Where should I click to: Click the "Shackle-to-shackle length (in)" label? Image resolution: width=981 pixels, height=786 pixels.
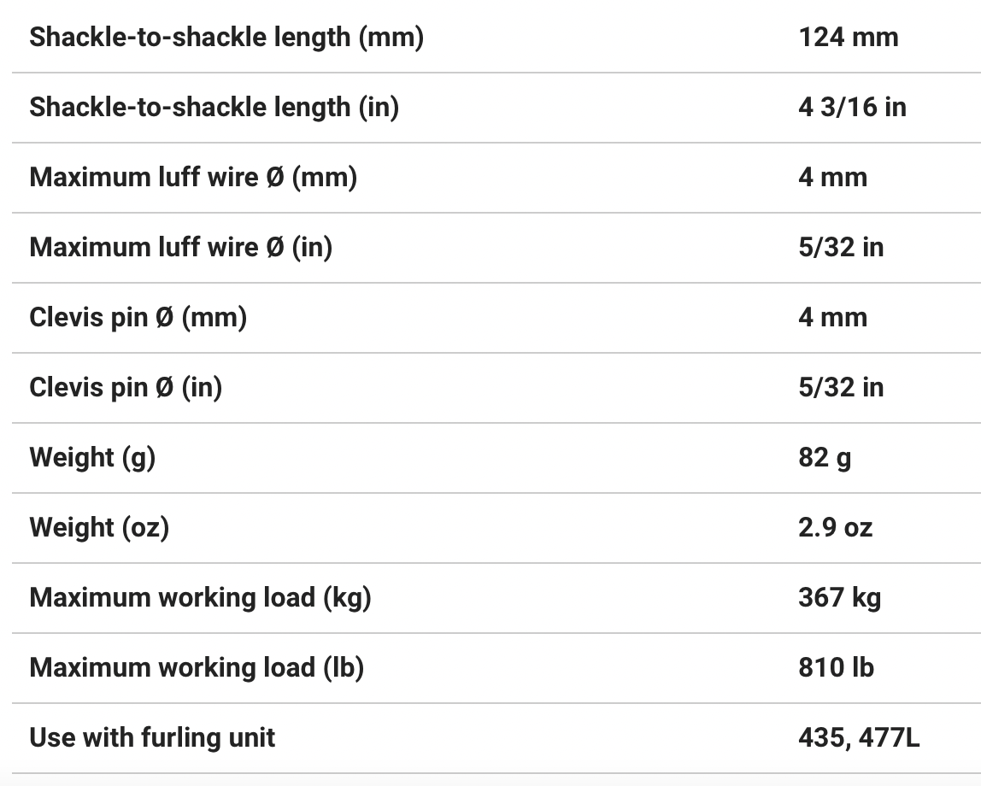214,108
